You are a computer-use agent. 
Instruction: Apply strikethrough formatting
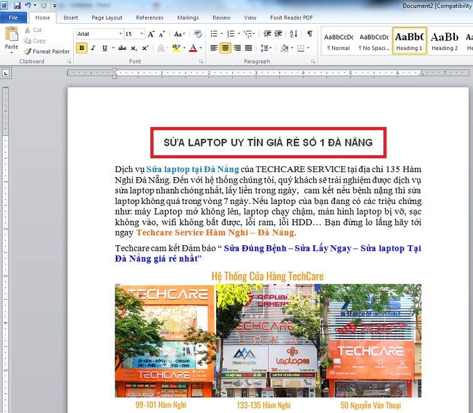[122, 48]
